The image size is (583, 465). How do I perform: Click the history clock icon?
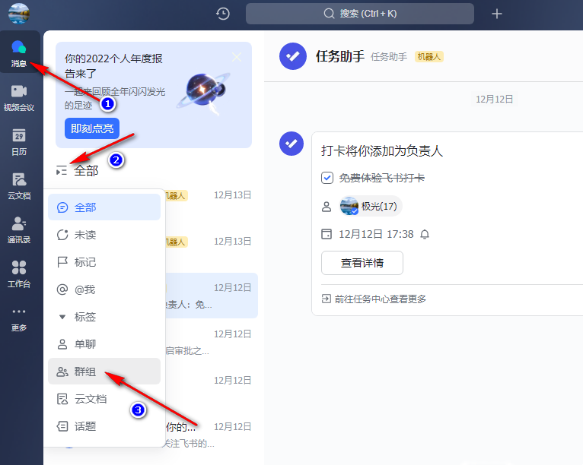pyautogui.click(x=223, y=14)
